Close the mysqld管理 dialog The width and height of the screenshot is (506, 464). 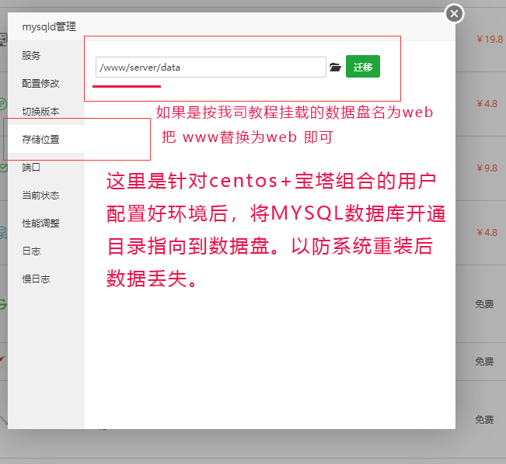(454, 13)
